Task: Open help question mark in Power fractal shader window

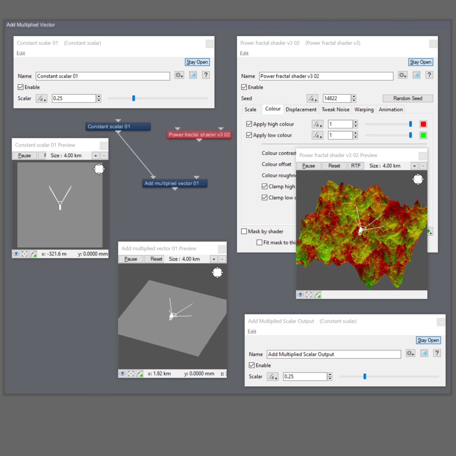Action: point(429,75)
